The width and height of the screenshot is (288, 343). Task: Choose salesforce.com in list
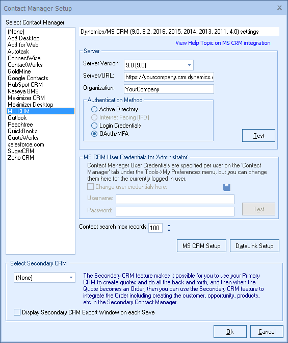pos(40,144)
